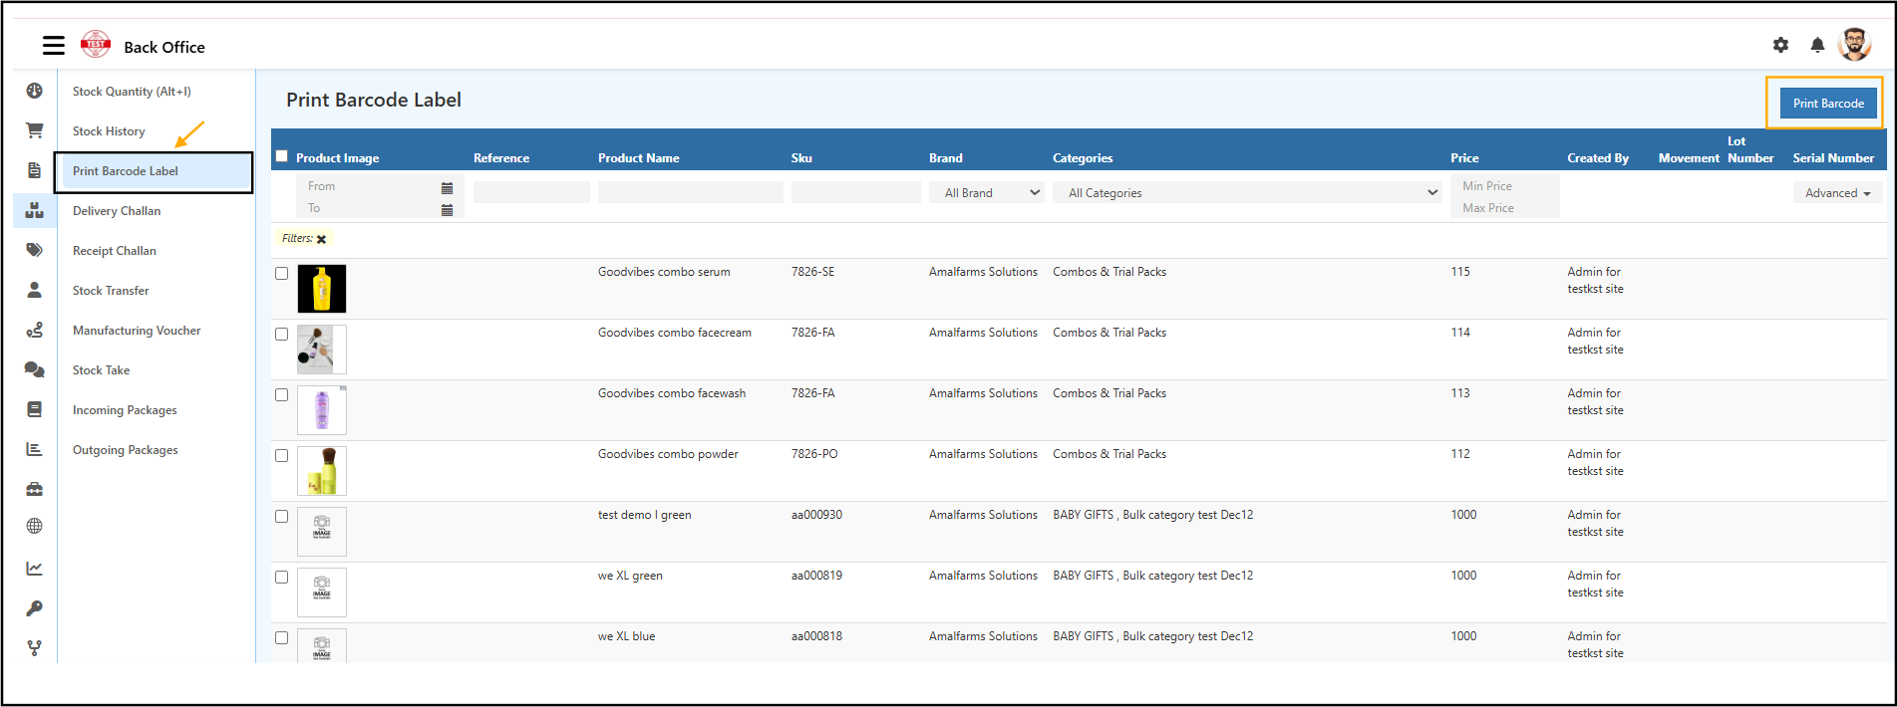Open the settings gear

pyautogui.click(x=1780, y=45)
